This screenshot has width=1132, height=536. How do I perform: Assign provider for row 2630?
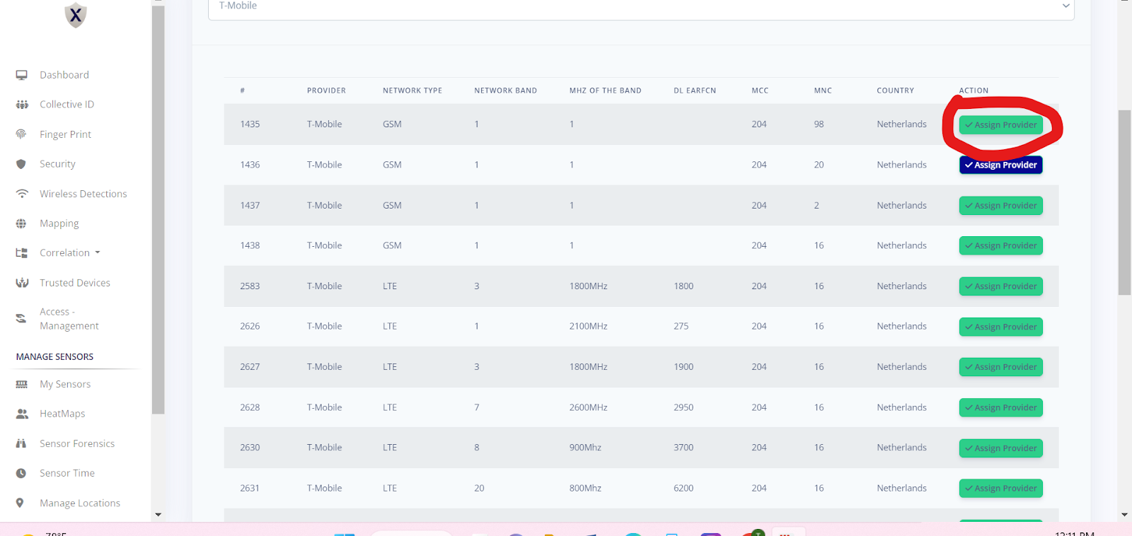click(x=1000, y=448)
